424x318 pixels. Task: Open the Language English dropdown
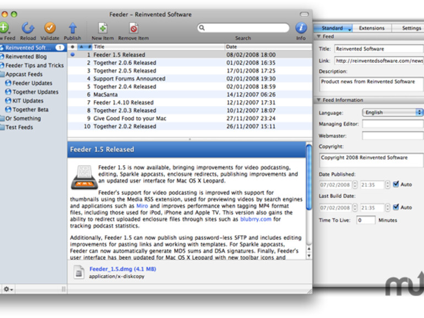pyautogui.click(x=393, y=112)
